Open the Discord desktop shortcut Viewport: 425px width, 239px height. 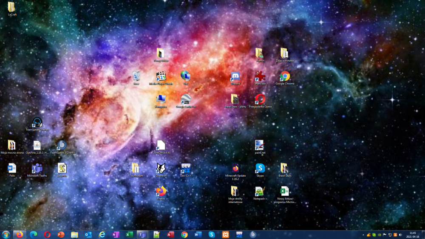(235, 77)
